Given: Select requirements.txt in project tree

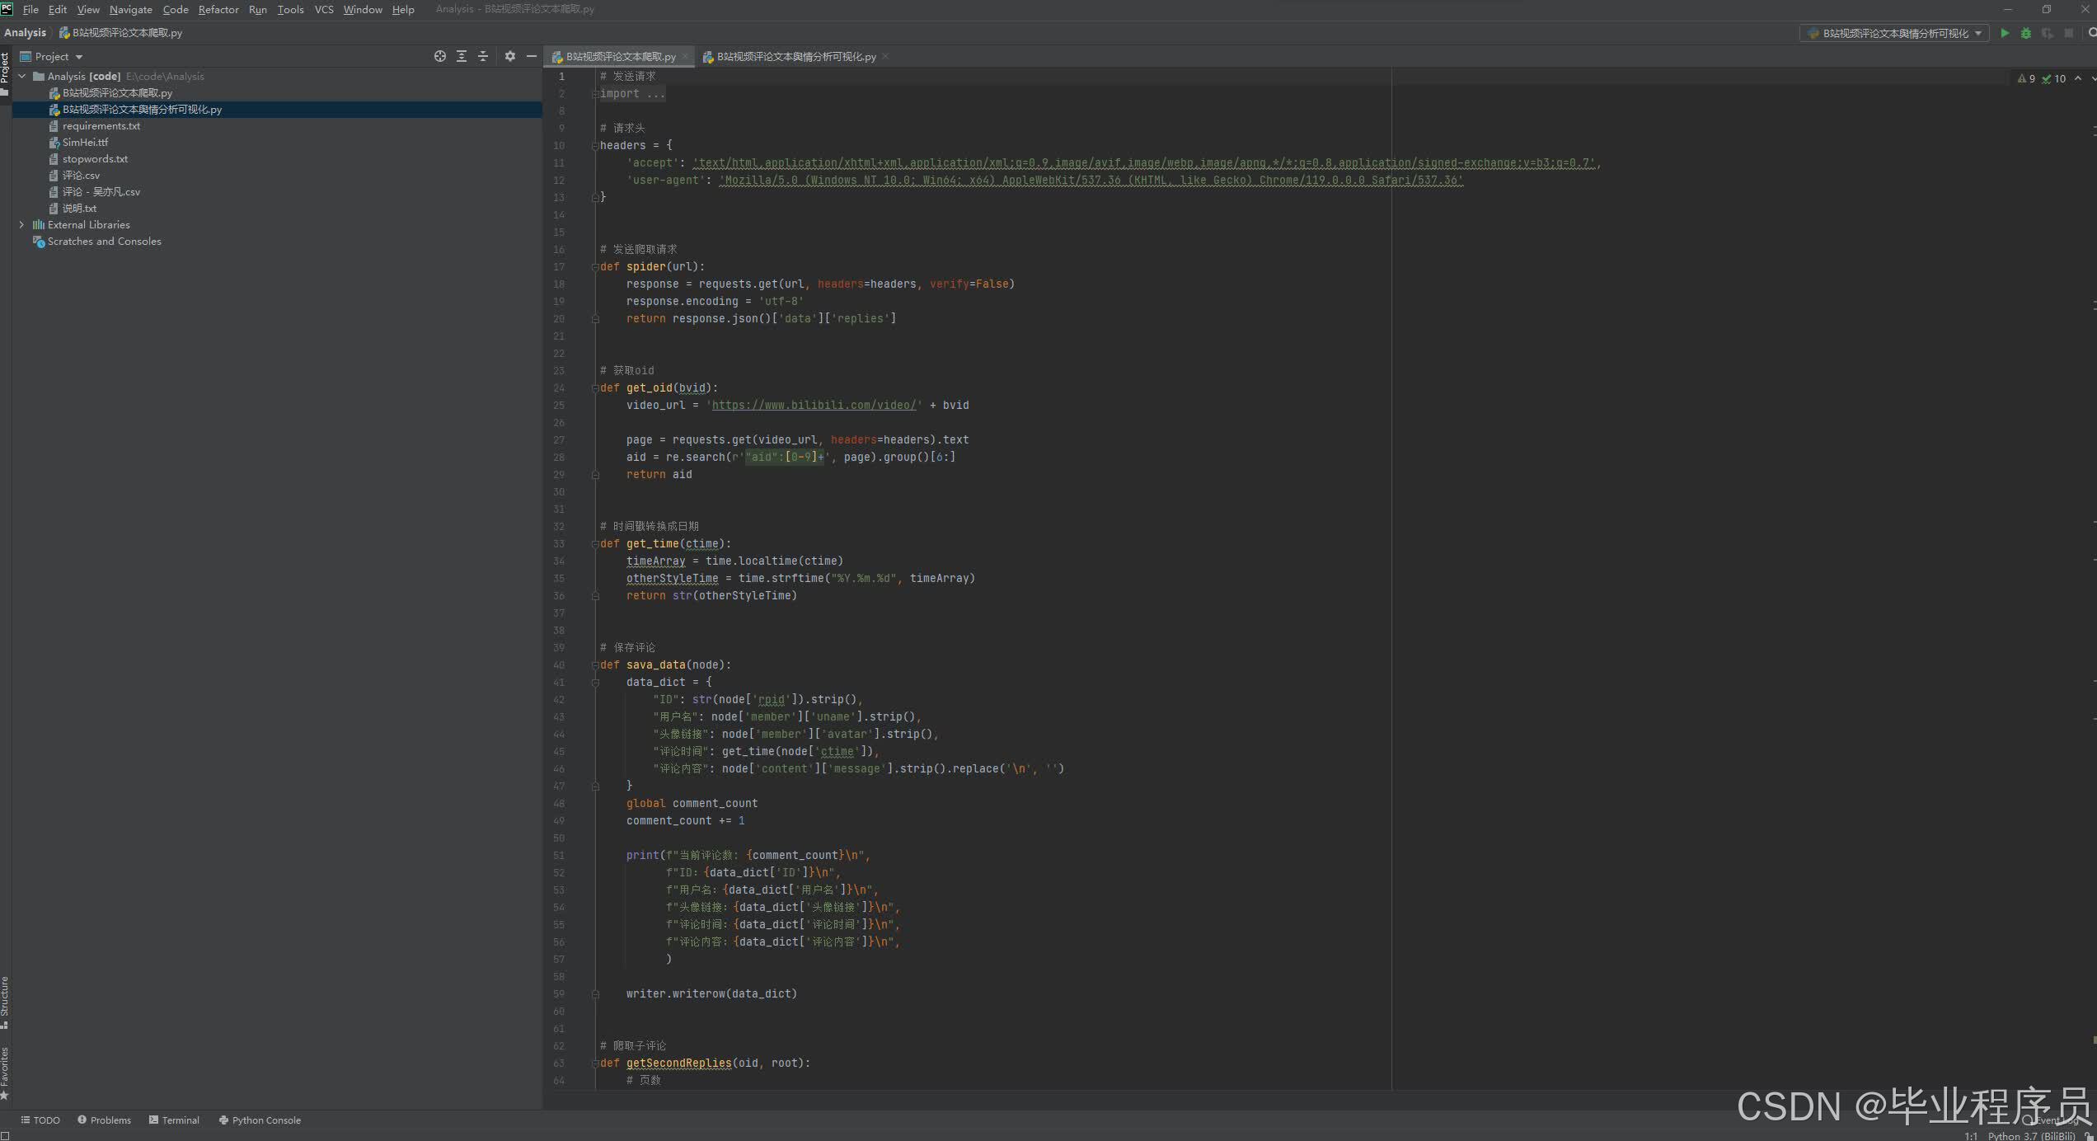Looking at the screenshot, I should [x=101, y=125].
